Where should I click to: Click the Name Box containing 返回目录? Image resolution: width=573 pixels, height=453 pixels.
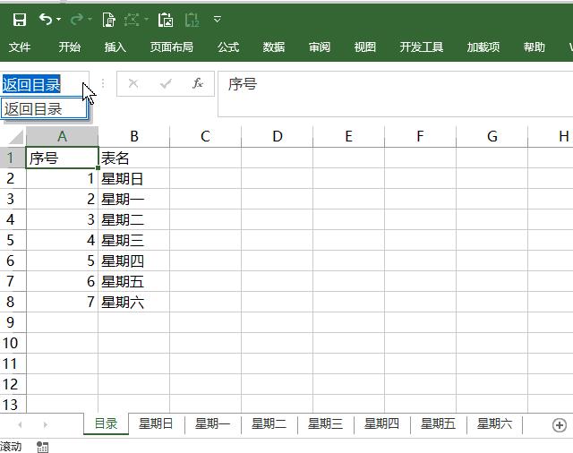(44, 84)
